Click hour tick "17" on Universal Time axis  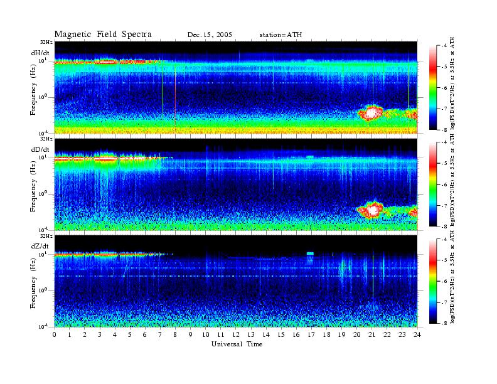[312, 335]
